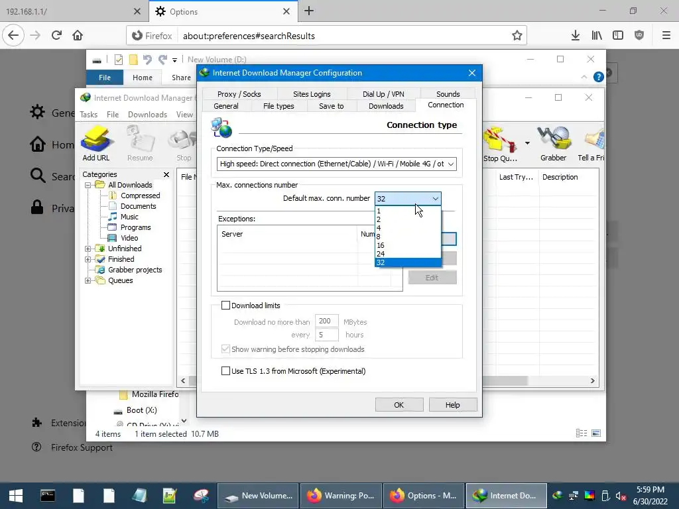Click the Edit button under Exceptions
The width and height of the screenshot is (679, 509).
click(432, 278)
